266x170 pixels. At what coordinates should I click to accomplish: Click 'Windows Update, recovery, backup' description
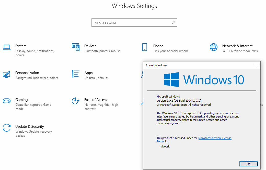click(x=34, y=133)
